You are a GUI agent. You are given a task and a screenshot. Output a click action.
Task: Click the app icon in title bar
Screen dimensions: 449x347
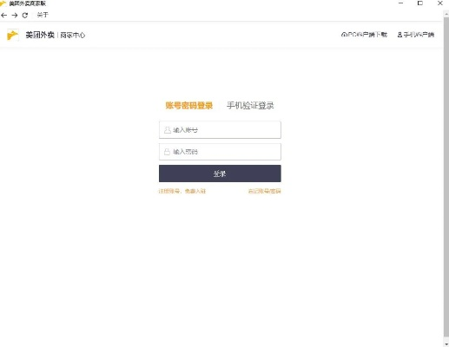pyautogui.click(x=3, y=3)
